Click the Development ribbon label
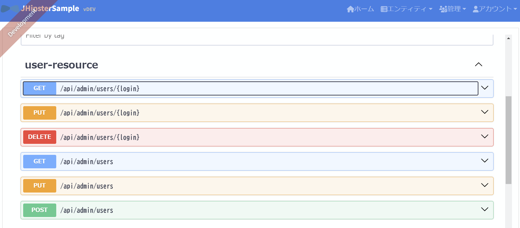520x228 pixels. coord(22,23)
